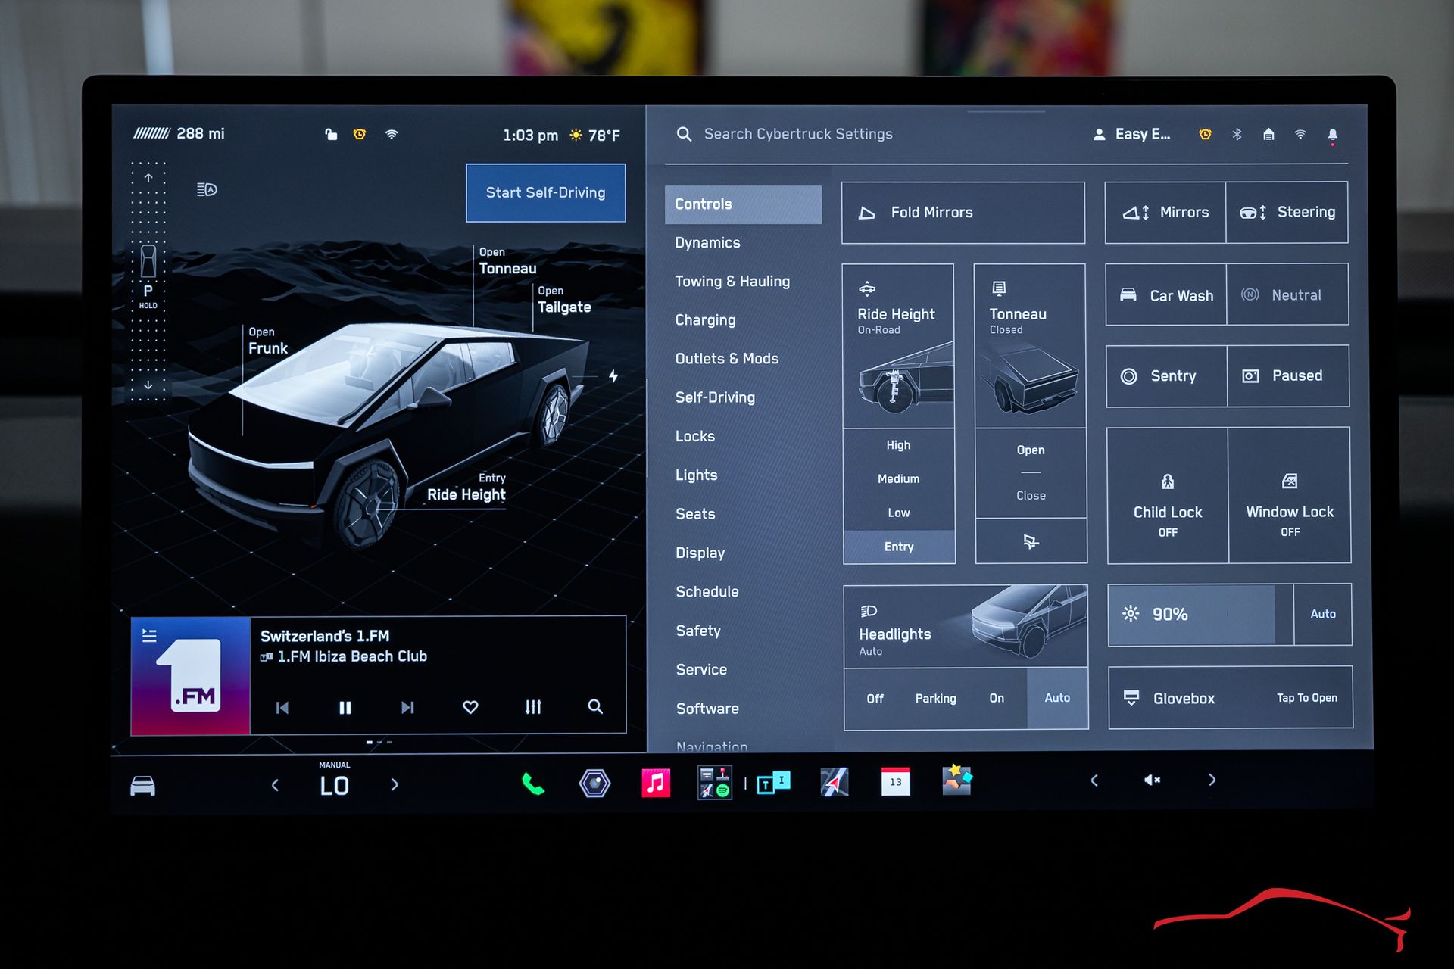Open the Controls settings tab

pos(743,204)
